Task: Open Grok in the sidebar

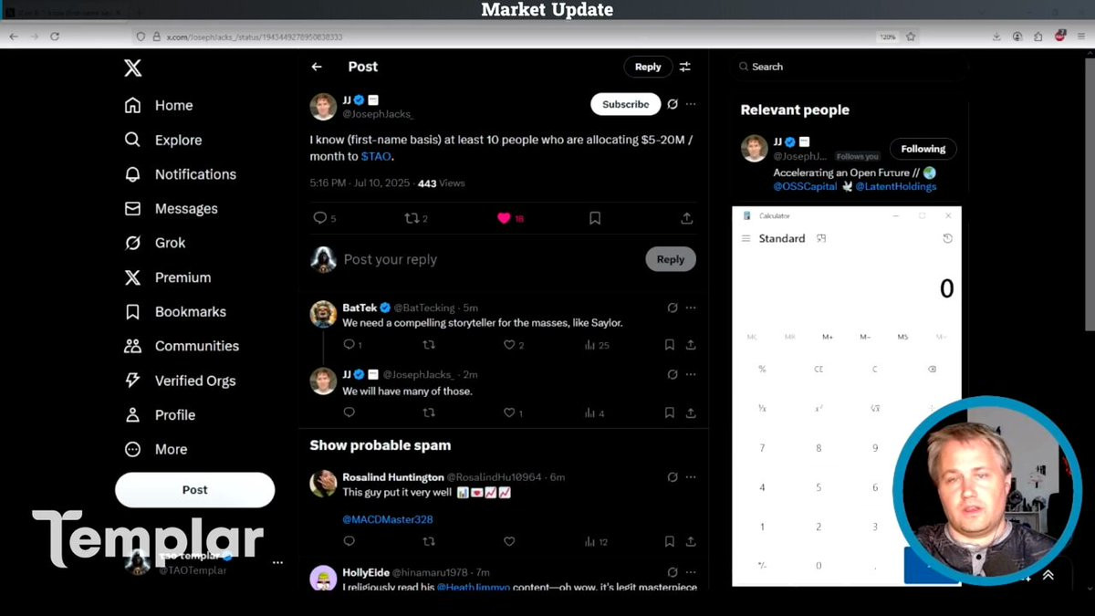Action: [155, 243]
